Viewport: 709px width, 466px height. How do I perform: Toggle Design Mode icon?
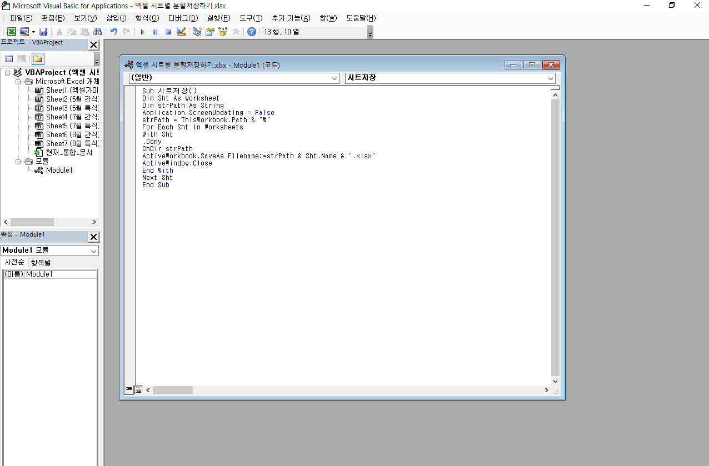click(181, 32)
